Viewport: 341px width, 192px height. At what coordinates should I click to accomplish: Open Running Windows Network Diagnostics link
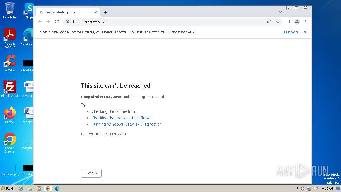click(126, 124)
